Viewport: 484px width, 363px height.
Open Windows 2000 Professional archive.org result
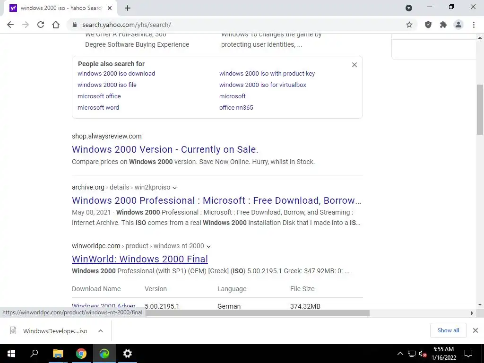click(216, 200)
